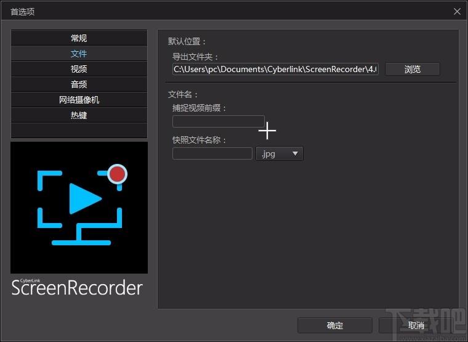
Task: Focus the 导出文件夹 path field
Action: tap(275, 69)
